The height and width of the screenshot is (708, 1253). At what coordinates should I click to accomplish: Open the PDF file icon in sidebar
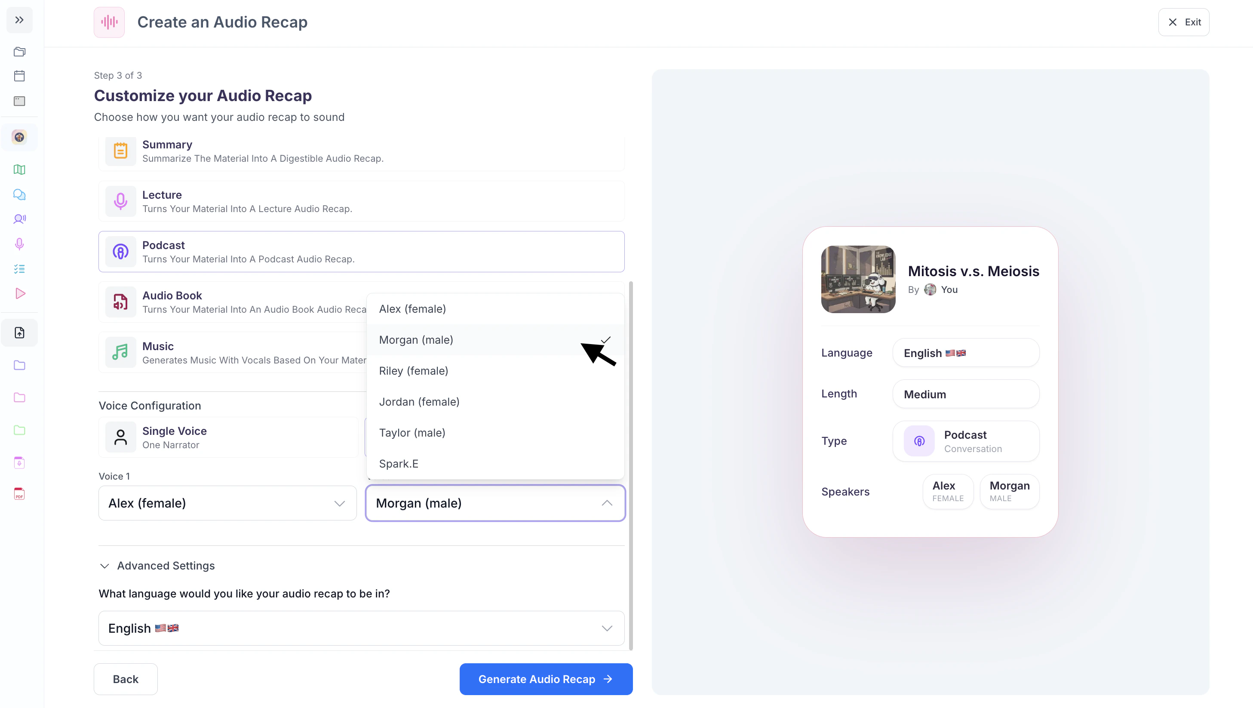[x=19, y=494]
